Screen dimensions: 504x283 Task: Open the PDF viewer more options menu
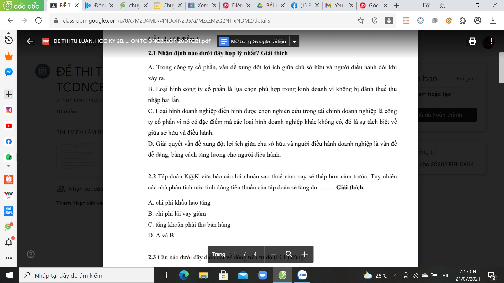491,41
